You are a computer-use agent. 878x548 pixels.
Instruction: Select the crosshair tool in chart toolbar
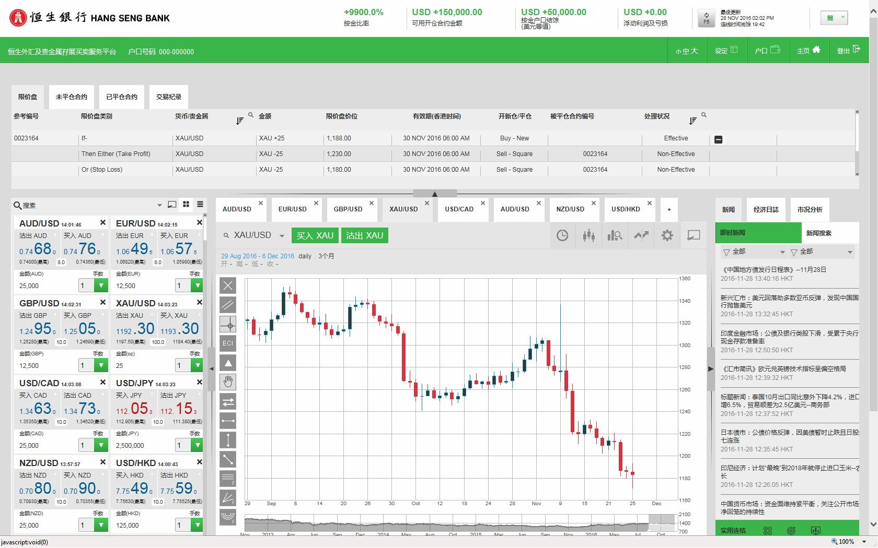(x=228, y=325)
